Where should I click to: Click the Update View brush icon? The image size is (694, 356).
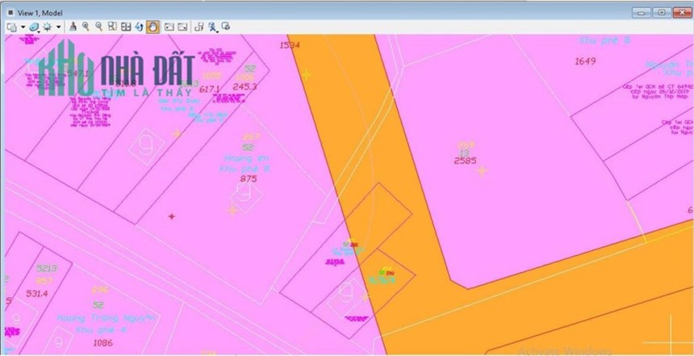click(73, 27)
